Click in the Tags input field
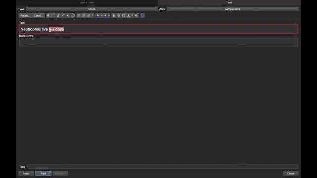Image resolution: width=317 pixels, height=178 pixels. pyautogui.click(x=162, y=167)
